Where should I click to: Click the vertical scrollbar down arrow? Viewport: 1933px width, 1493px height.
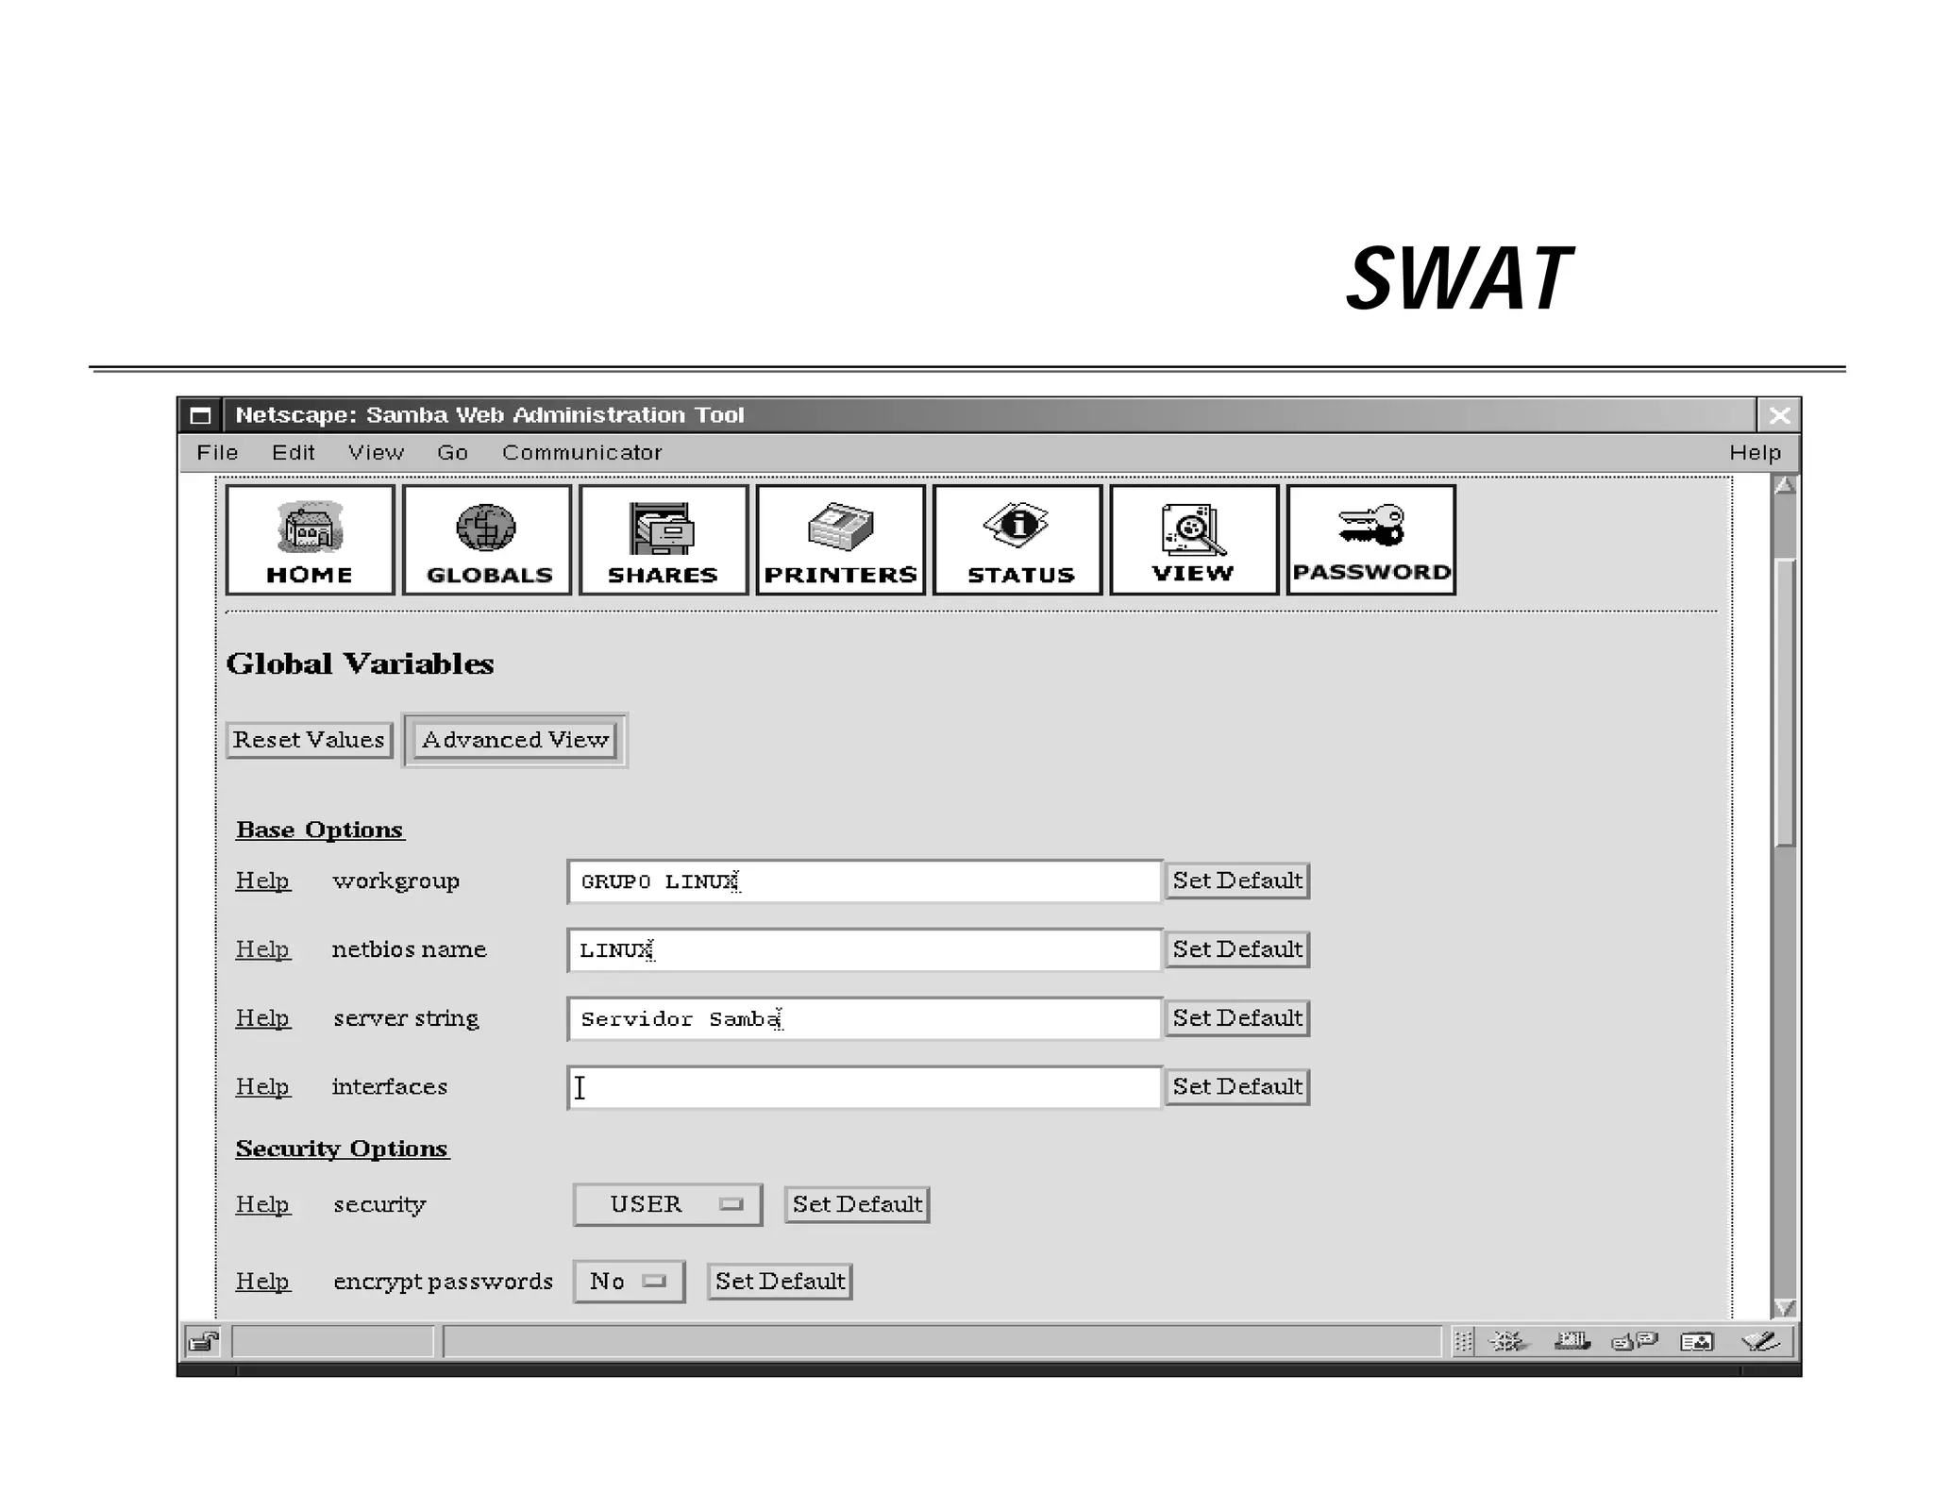coord(1784,1307)
